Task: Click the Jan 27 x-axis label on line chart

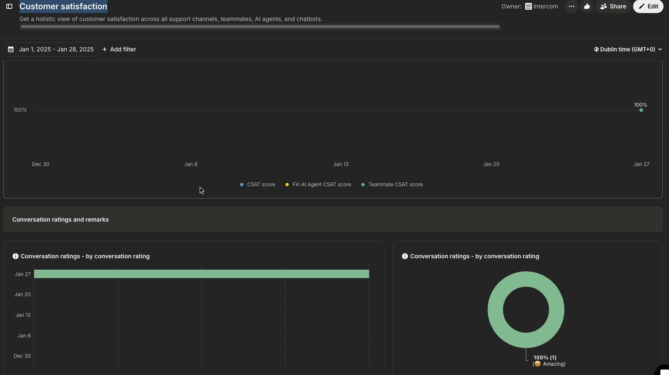Action: [641, 164]
